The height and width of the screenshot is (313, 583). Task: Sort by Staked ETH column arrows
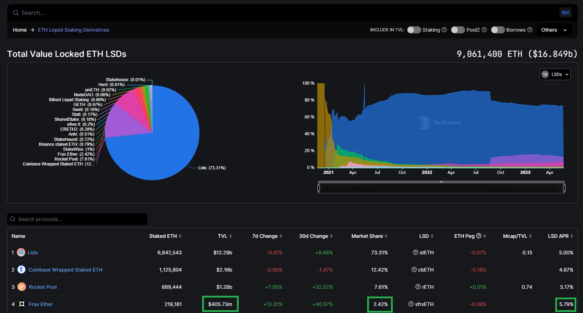pyautogui.click(x=180, y=236)
